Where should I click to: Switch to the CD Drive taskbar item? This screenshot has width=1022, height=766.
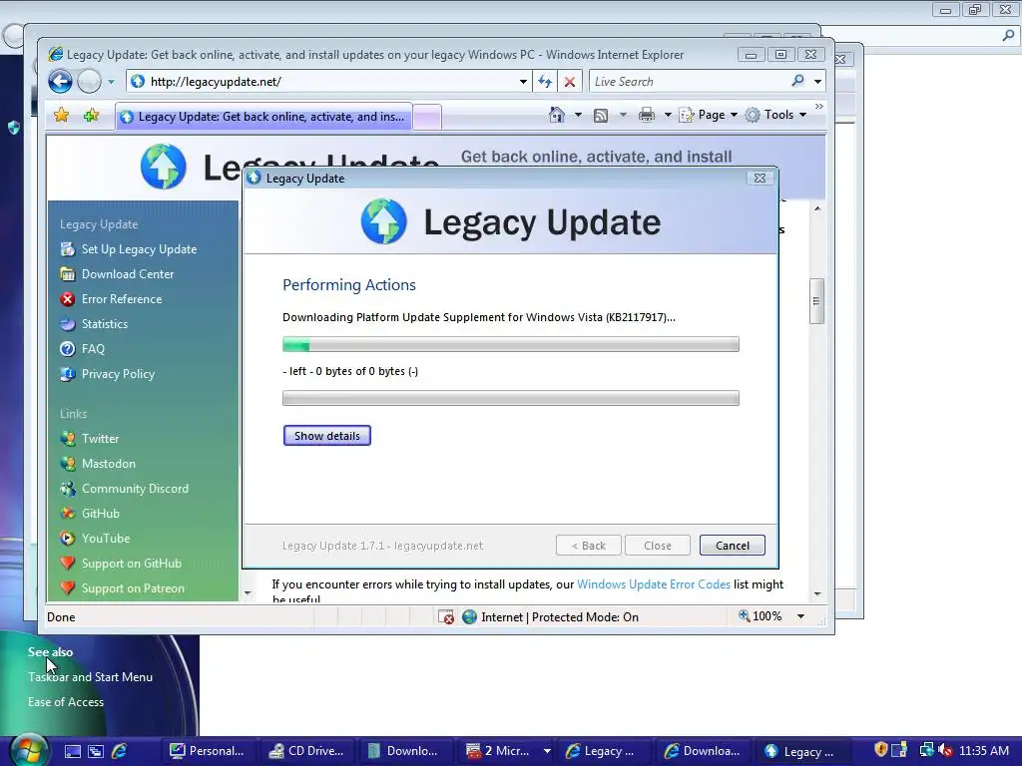(306, 751)
